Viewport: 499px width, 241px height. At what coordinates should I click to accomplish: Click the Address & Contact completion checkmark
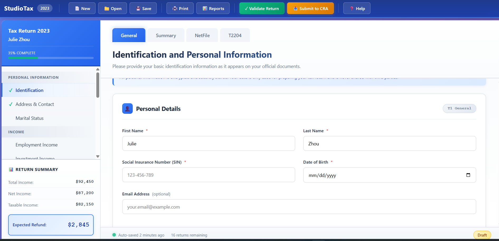[11, 104]
